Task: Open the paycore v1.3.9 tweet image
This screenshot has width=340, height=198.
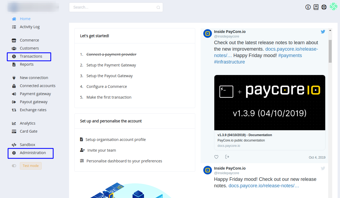Action: (270, 103)
